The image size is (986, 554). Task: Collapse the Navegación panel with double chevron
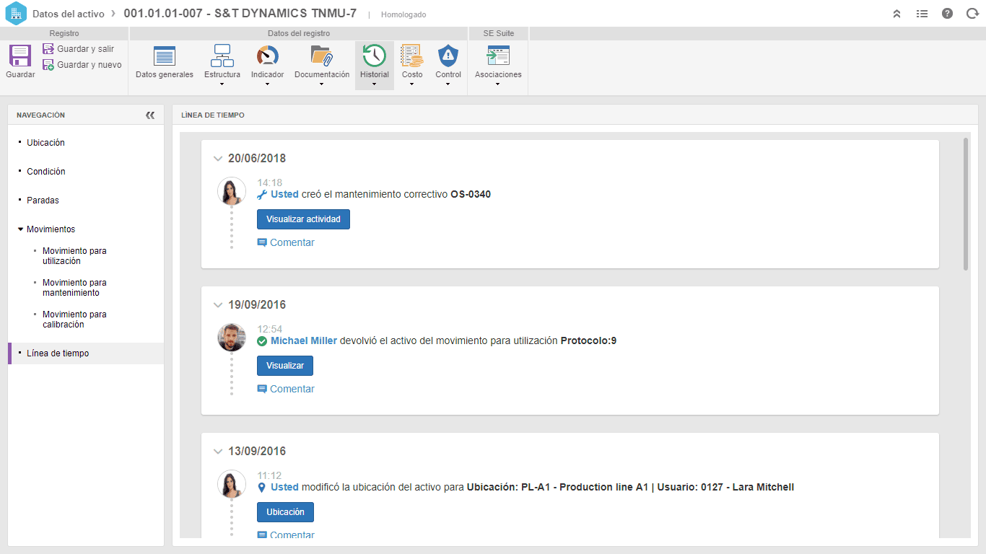(x=150, y=115)
